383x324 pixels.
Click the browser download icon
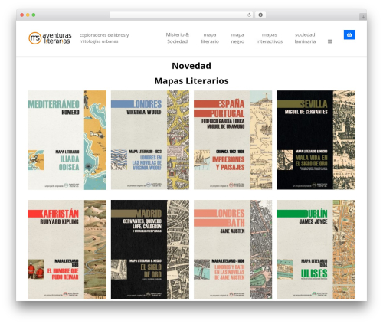click(x=260, y=15)
